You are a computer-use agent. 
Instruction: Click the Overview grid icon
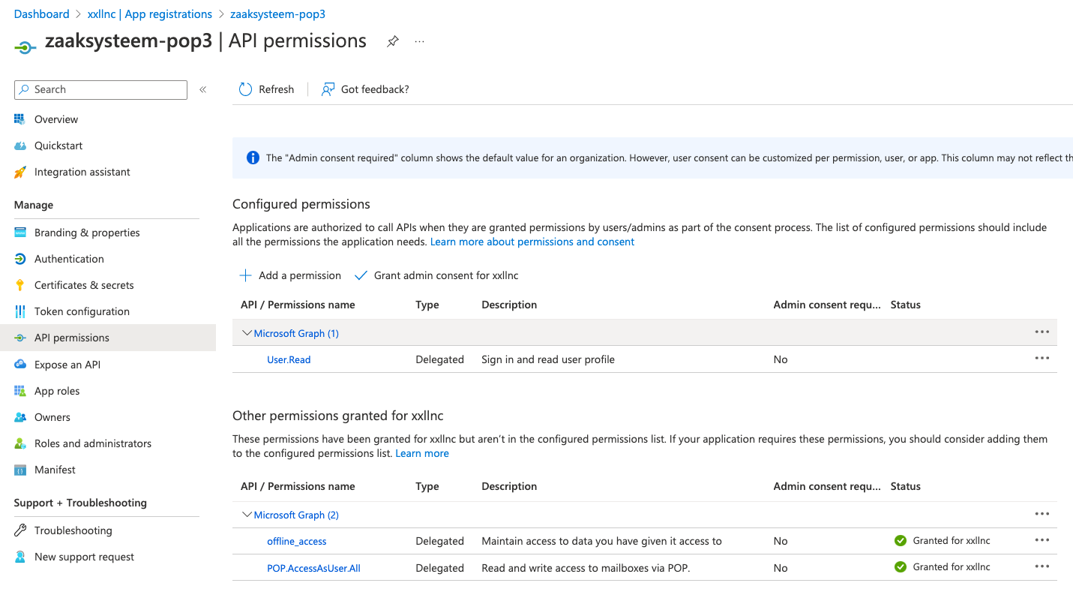(20, 119)
